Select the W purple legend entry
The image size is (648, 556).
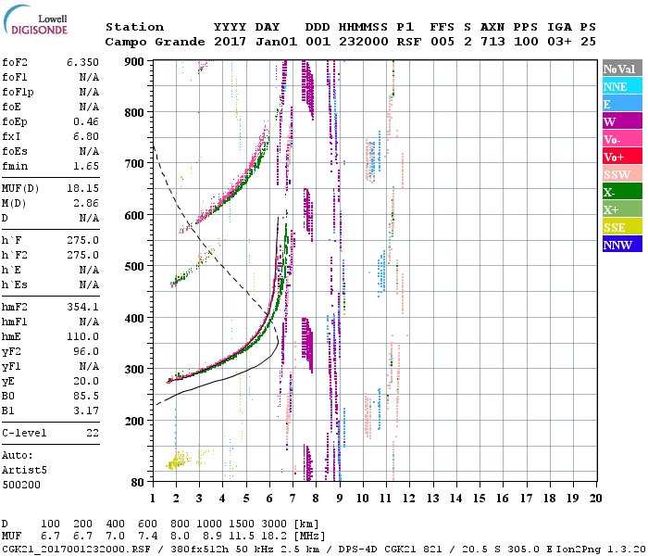[620, 121]
